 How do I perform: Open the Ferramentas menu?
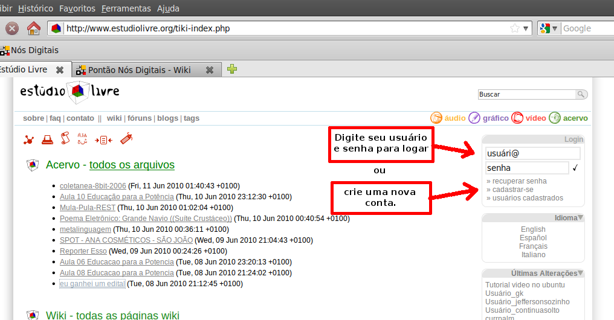[x=126, y=9]
